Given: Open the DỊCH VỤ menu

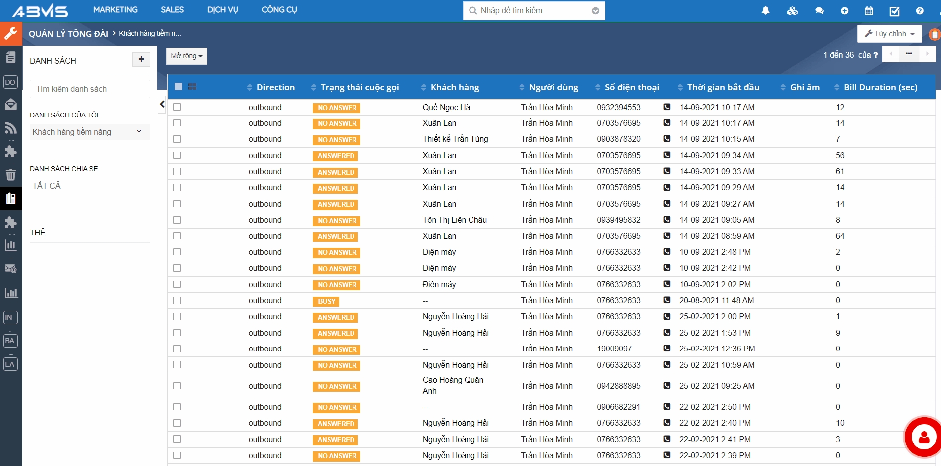Looking at the screenshot, I should pos(223,10).
